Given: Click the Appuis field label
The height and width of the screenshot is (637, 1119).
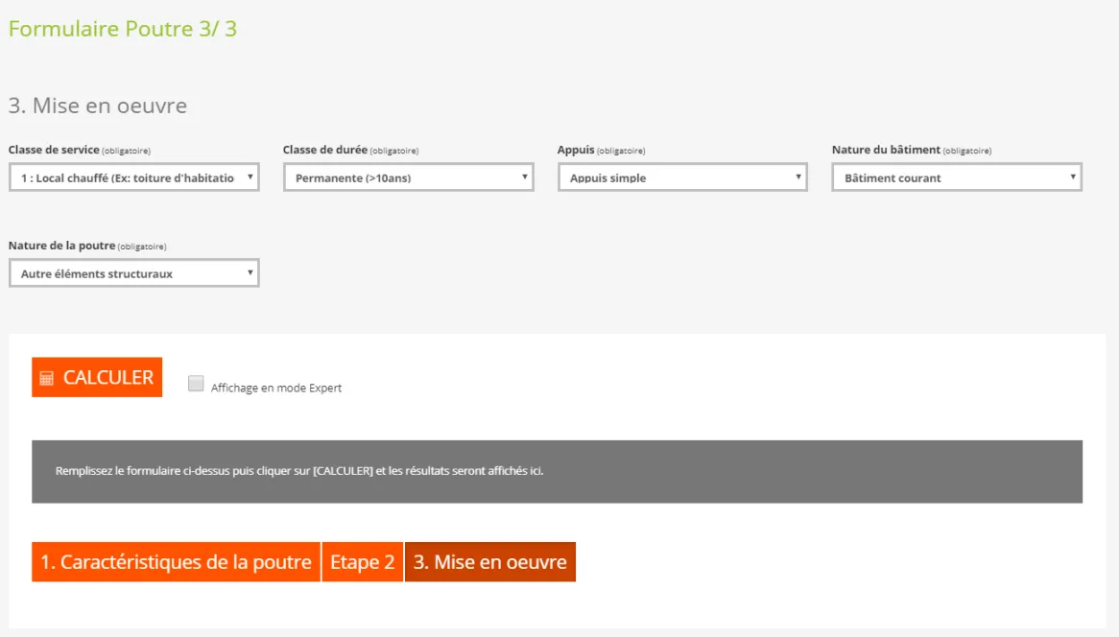Looking at the screenshot, I should (576, 150).
